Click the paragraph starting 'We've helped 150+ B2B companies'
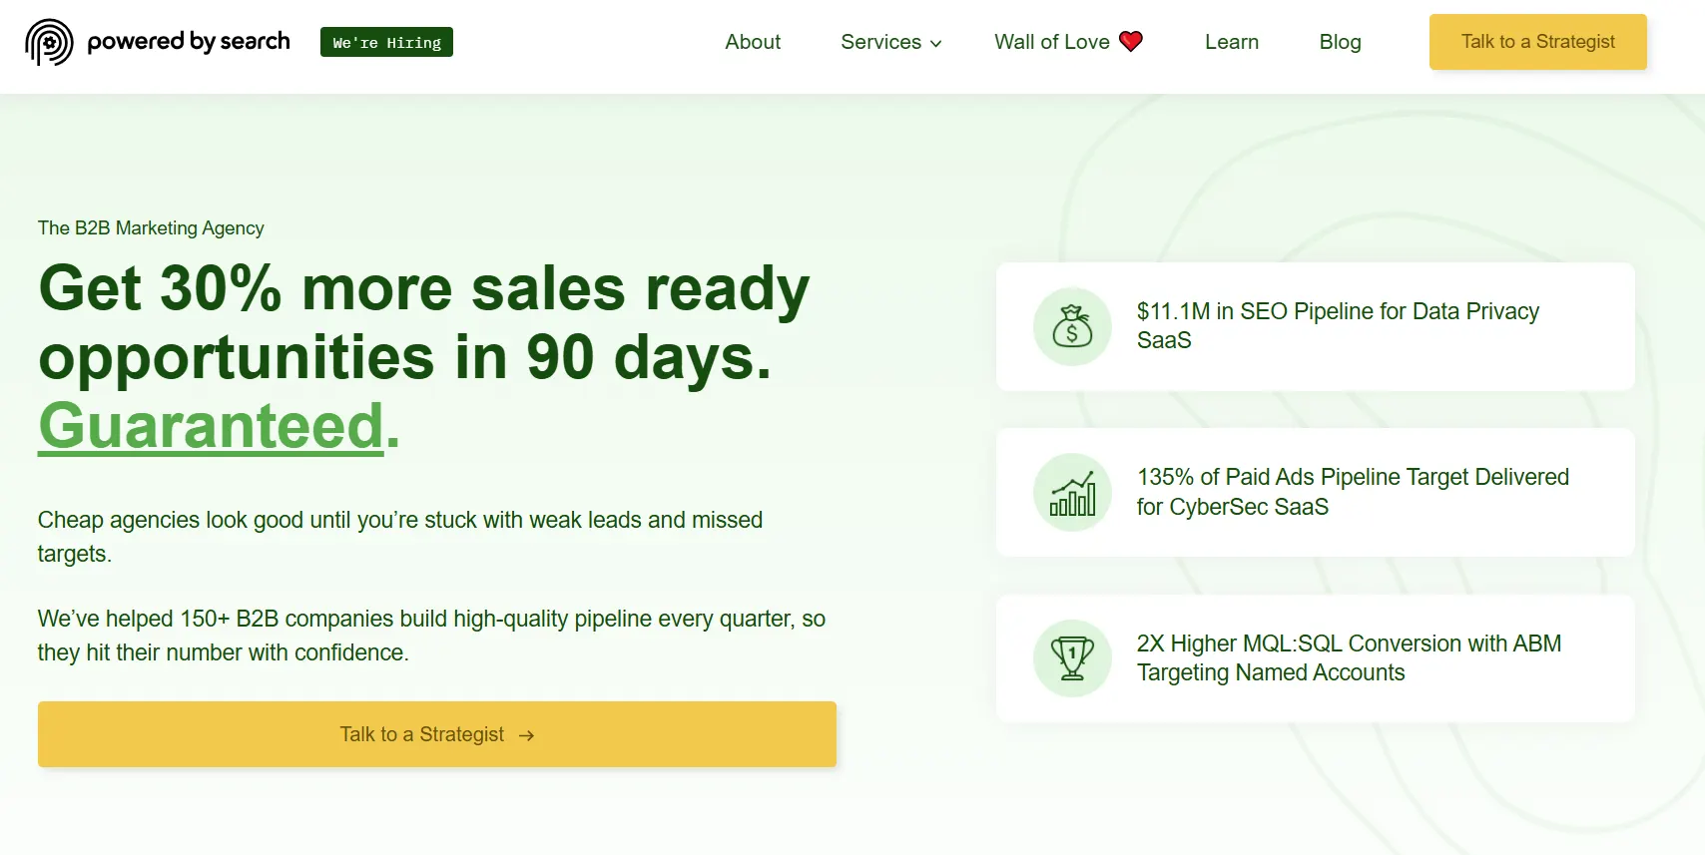The height and width of the screenshot is (855, 1705). (431, 636)
